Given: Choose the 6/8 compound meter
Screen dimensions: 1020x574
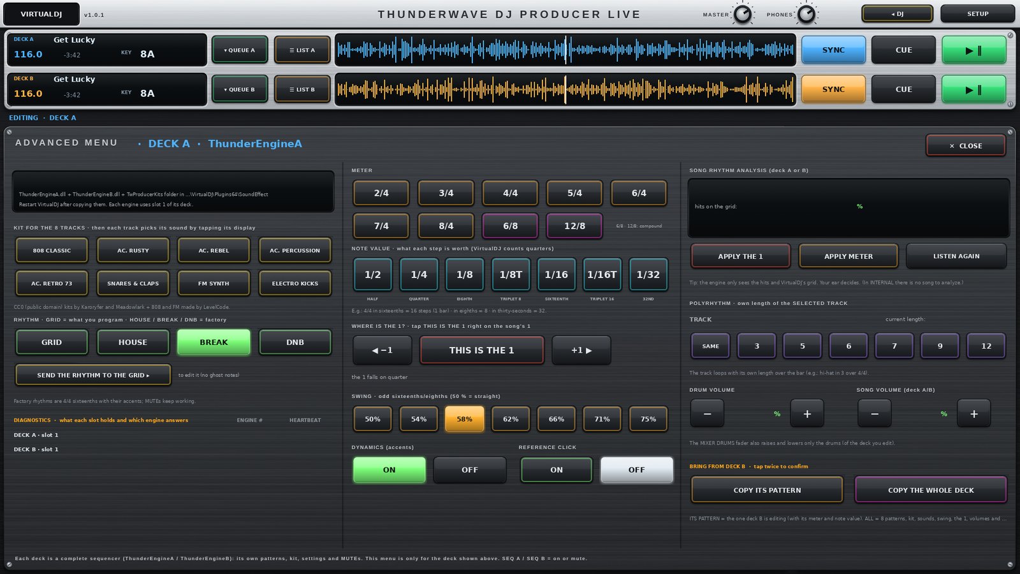Looking at the screenshot, I should (x=510, y=226).
